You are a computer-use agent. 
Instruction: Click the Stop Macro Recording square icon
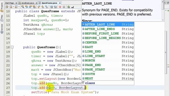[x=64, y=7]
